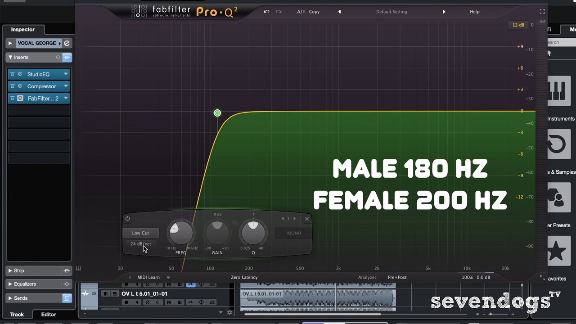Enable read automation on OV L t 5.01_01-01 track
This screenshot has width=576, height=324.
[169, 302]
